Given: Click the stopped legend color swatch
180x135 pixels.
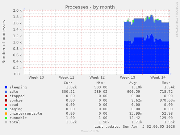Looking at the screenshot, I should (x=6, y=96).
